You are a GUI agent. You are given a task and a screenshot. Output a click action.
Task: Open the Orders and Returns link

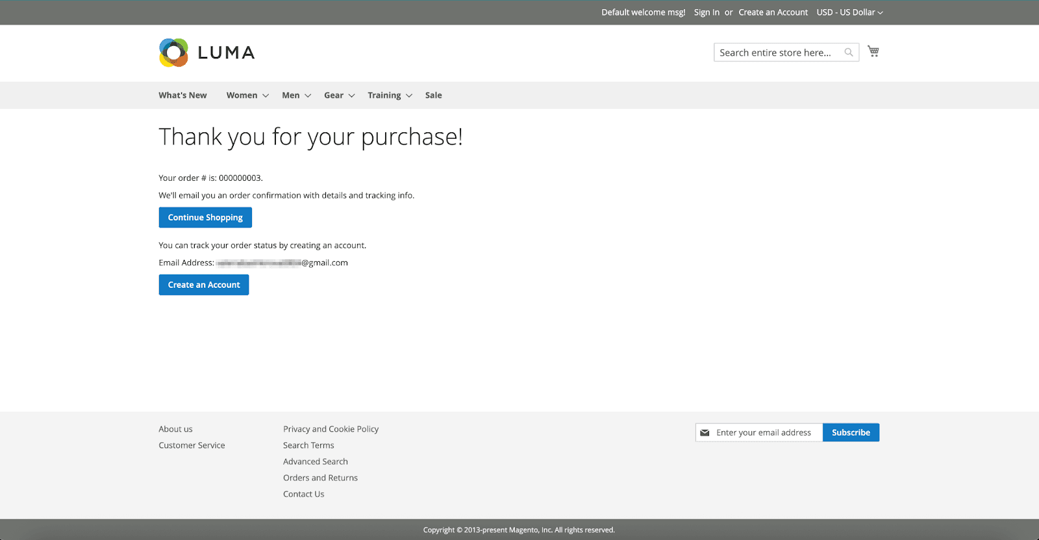pyautogui.click(x=320, y=478)
